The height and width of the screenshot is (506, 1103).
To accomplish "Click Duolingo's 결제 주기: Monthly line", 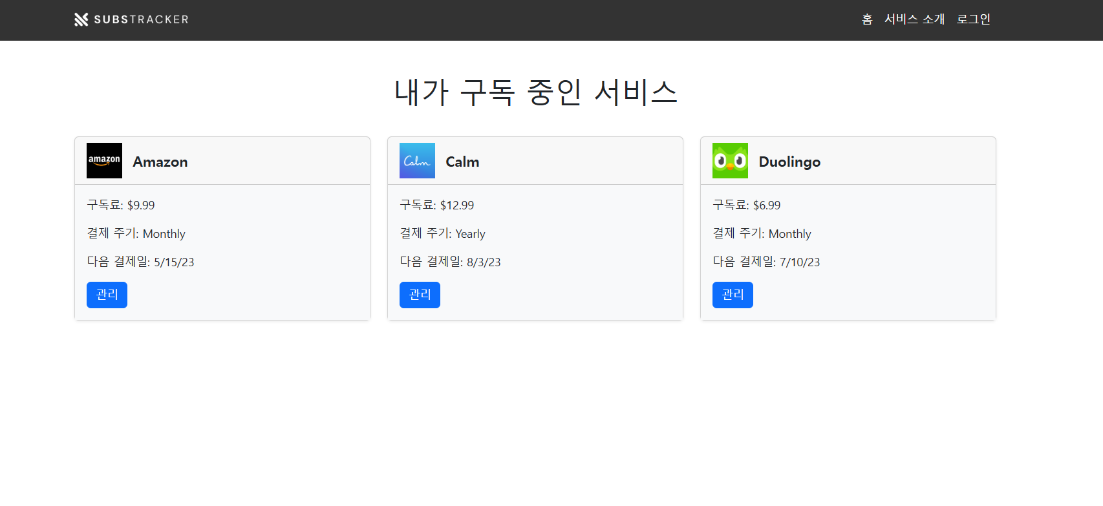I will pyautogui.click(x=762, y=233).
